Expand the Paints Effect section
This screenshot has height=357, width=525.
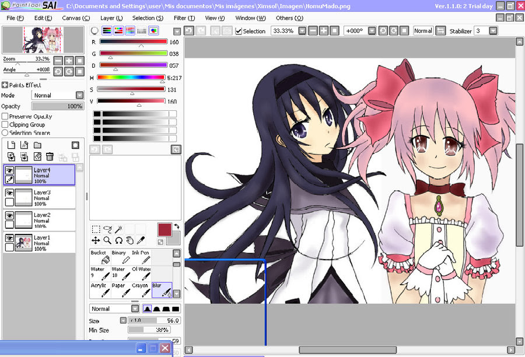pyautogui.click(x=5, y=85)
